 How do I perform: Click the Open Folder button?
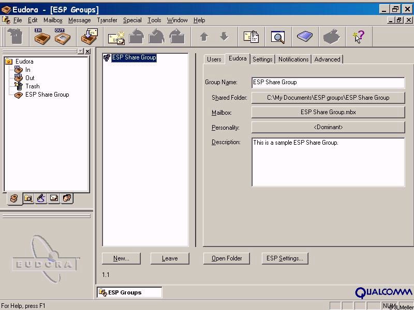tap(227, 258)
